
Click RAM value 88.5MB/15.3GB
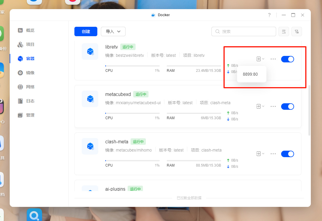[x=208, y=165]
